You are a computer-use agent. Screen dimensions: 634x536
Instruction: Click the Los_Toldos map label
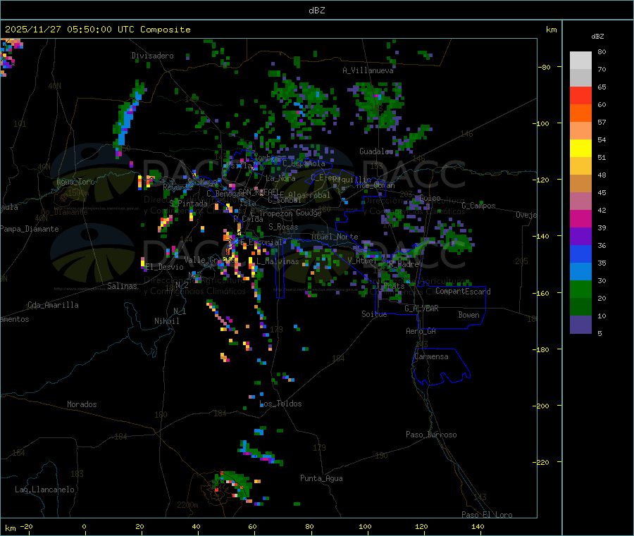click(280, 404)
